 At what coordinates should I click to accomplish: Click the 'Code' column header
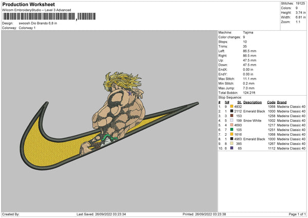click(x=271, y=102)
